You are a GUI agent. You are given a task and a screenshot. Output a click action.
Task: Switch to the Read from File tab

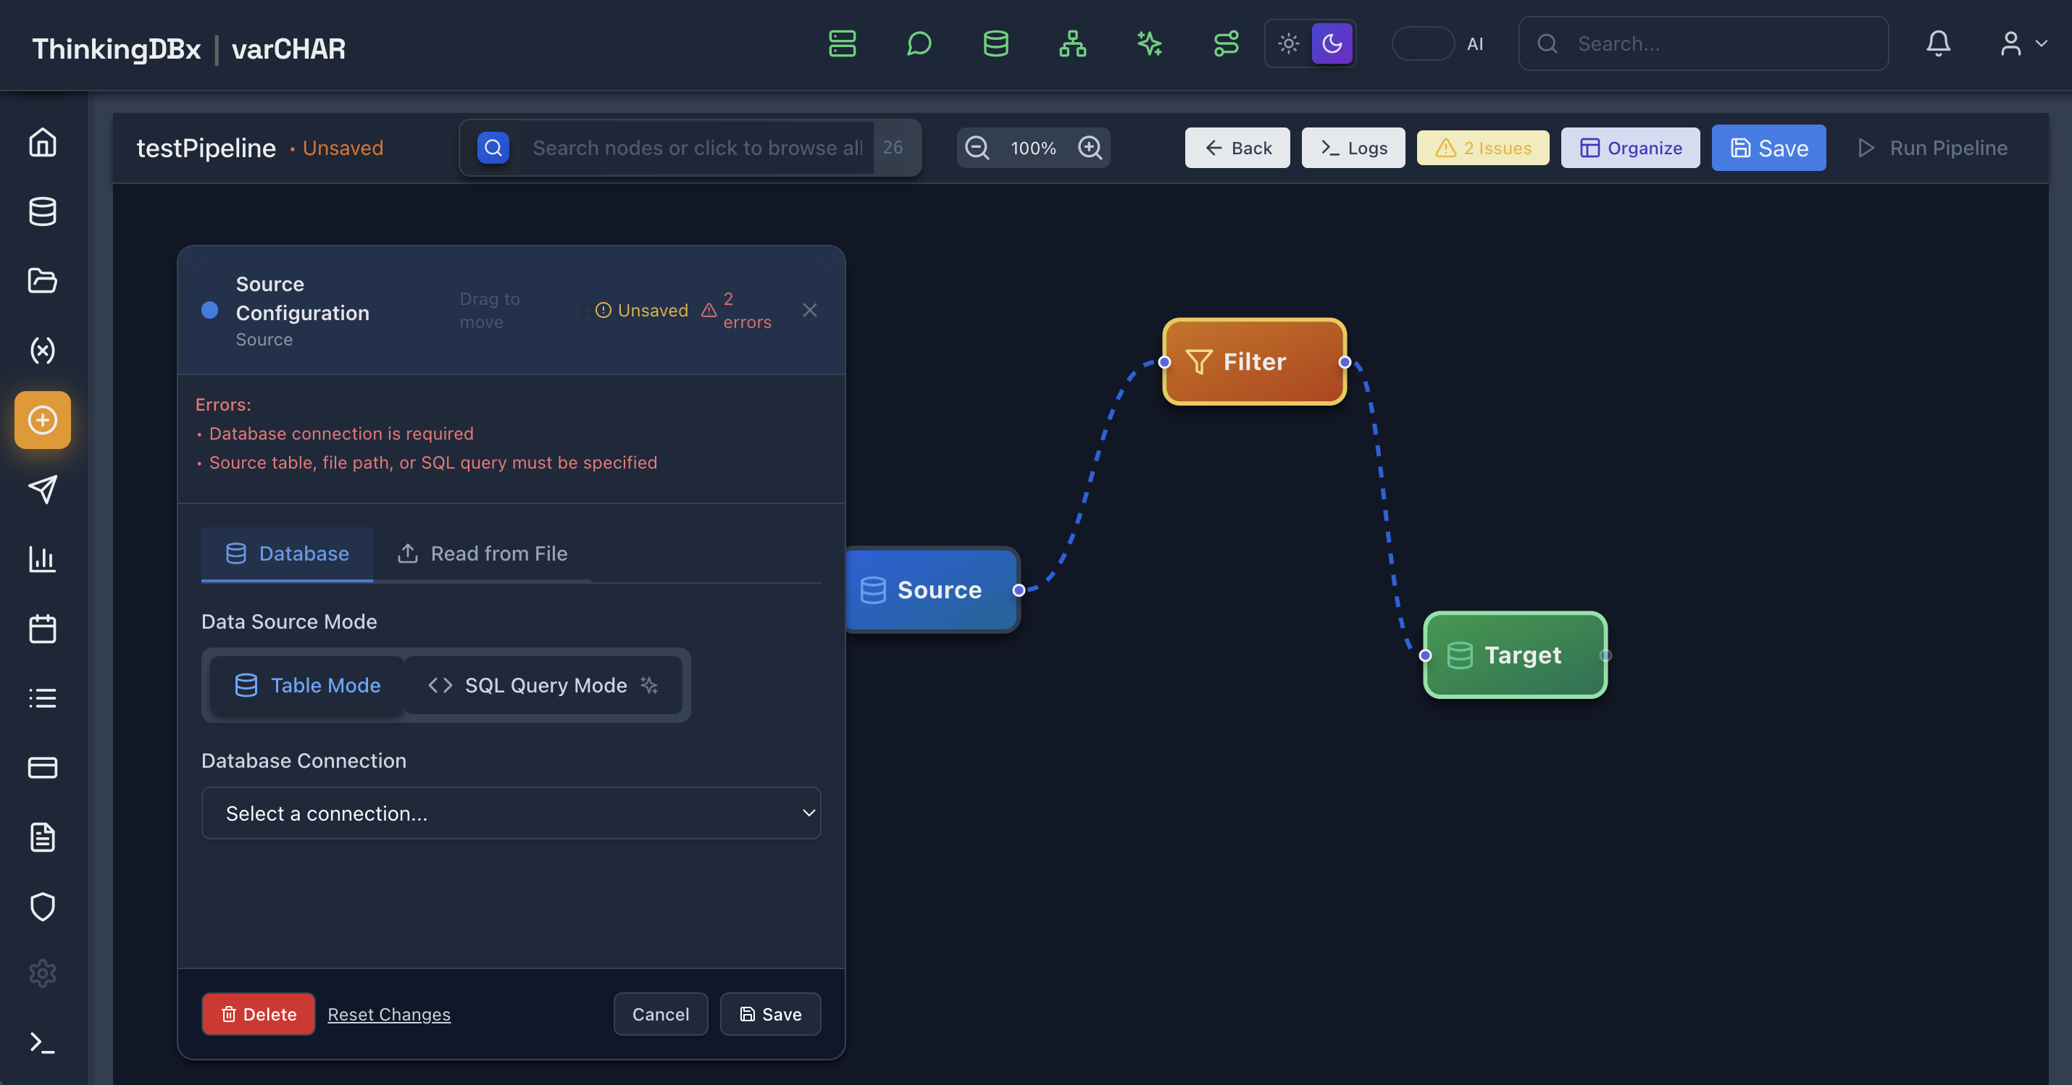[x=483, y=553]
